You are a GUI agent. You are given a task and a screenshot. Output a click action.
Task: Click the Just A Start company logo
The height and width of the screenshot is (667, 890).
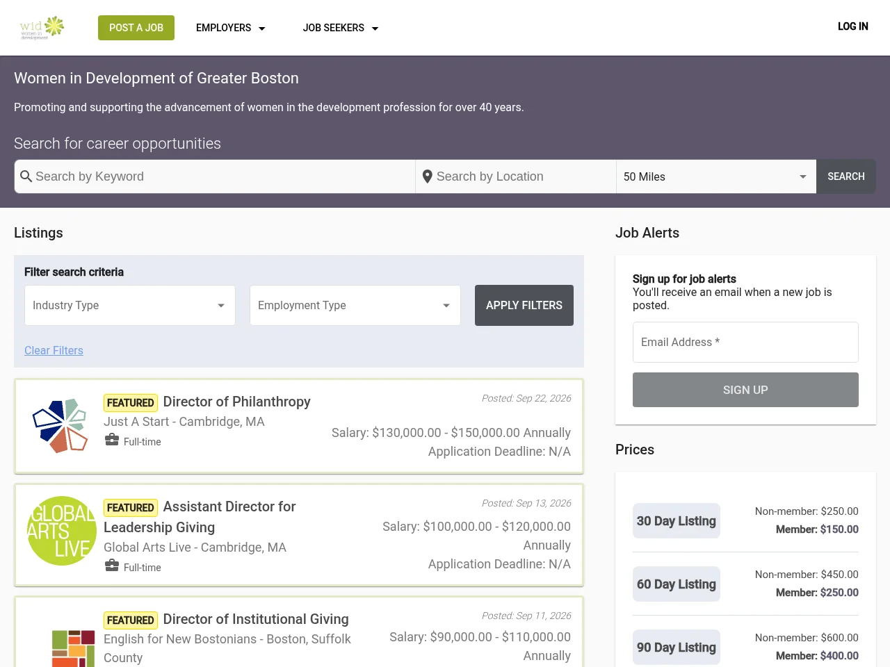pyautogui.click(x=60, y=425)
